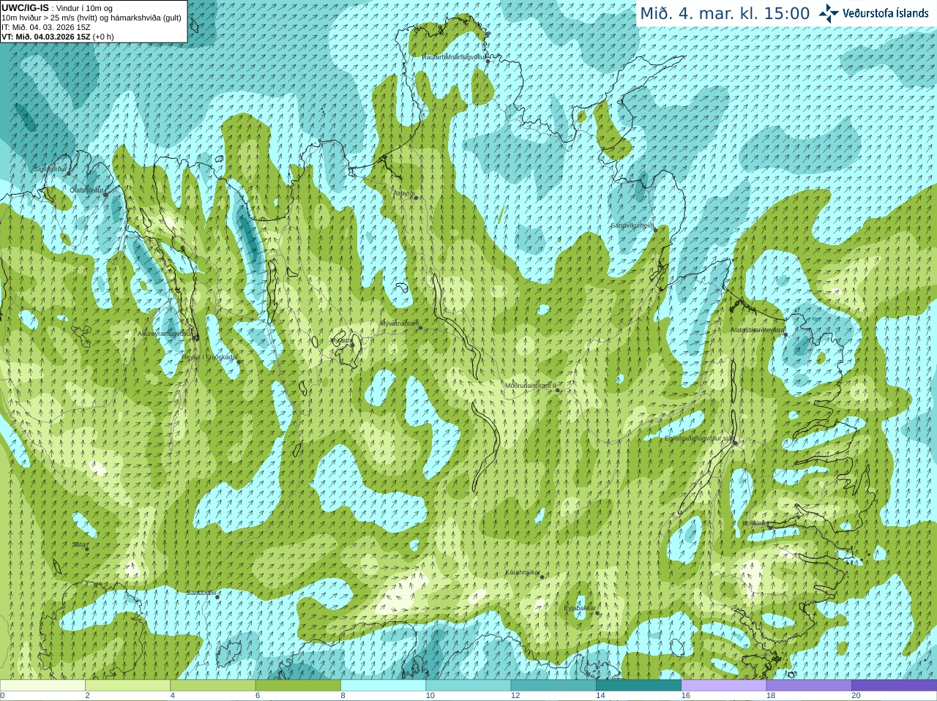Click the "VT: Mið. 04.03.2026 15Z" valid time
This screenshot has height=701, width=937.
(46, 37)
